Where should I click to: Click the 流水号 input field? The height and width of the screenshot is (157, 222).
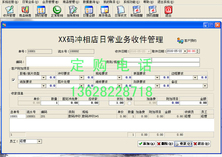click(82, 51)
